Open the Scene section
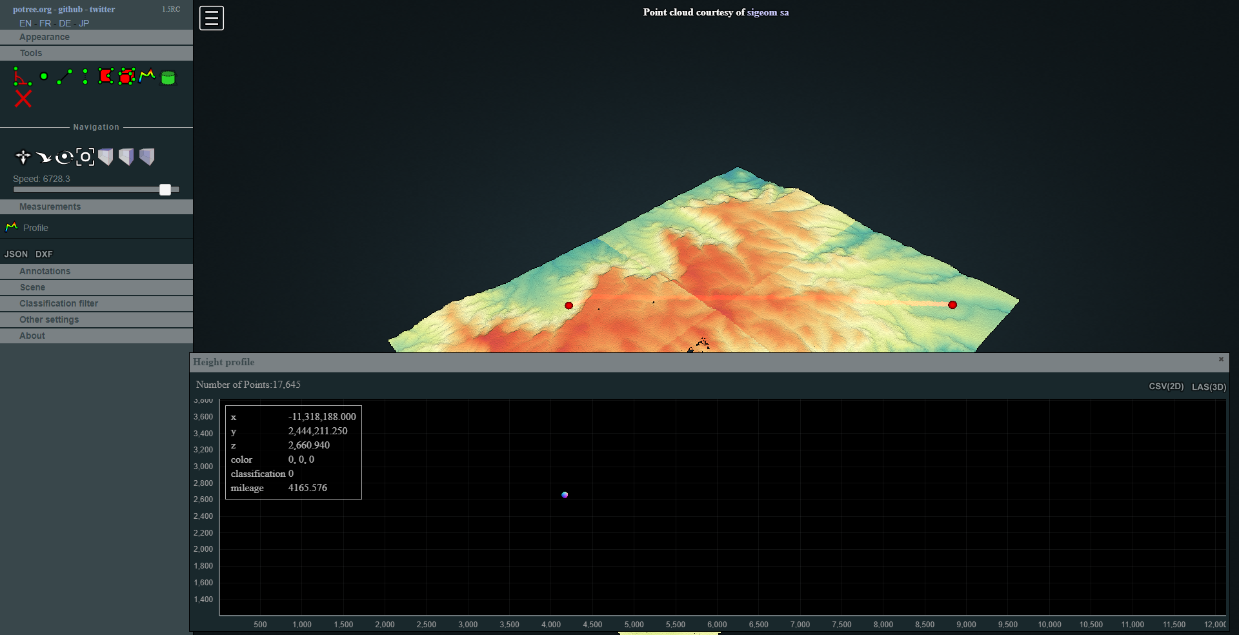This screenshot has height=635, width=1239. click(x=32, y=287)
